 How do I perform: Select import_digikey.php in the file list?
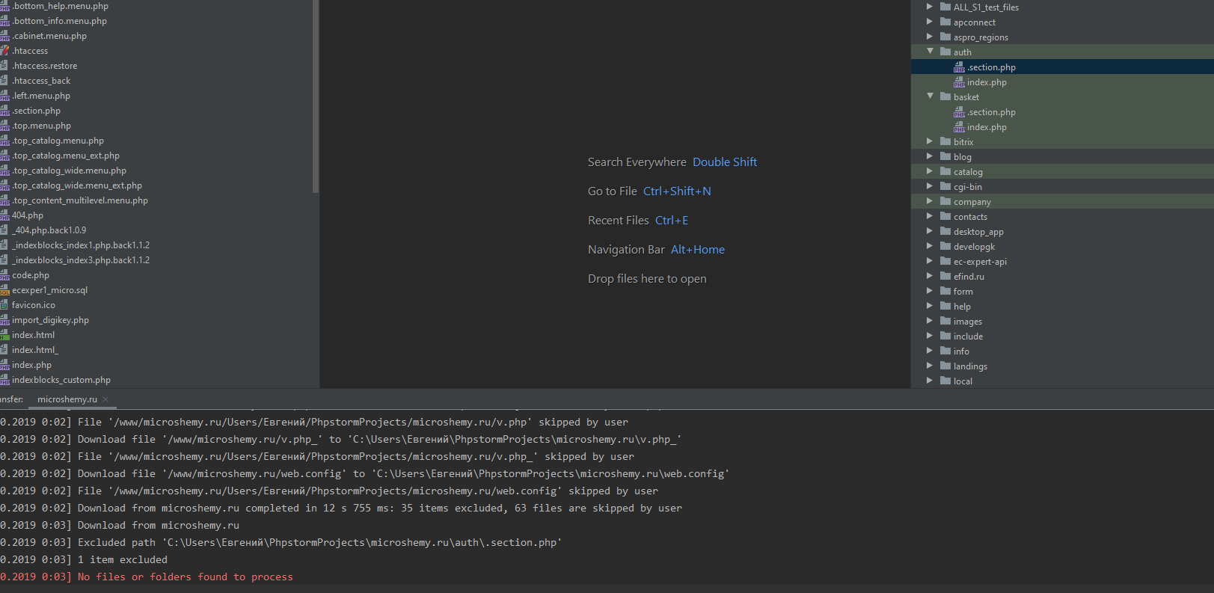coord(50,320)
